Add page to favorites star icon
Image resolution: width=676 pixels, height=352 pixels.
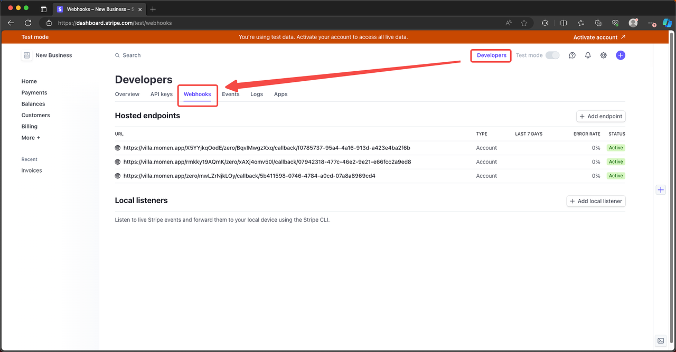(524, 23)
